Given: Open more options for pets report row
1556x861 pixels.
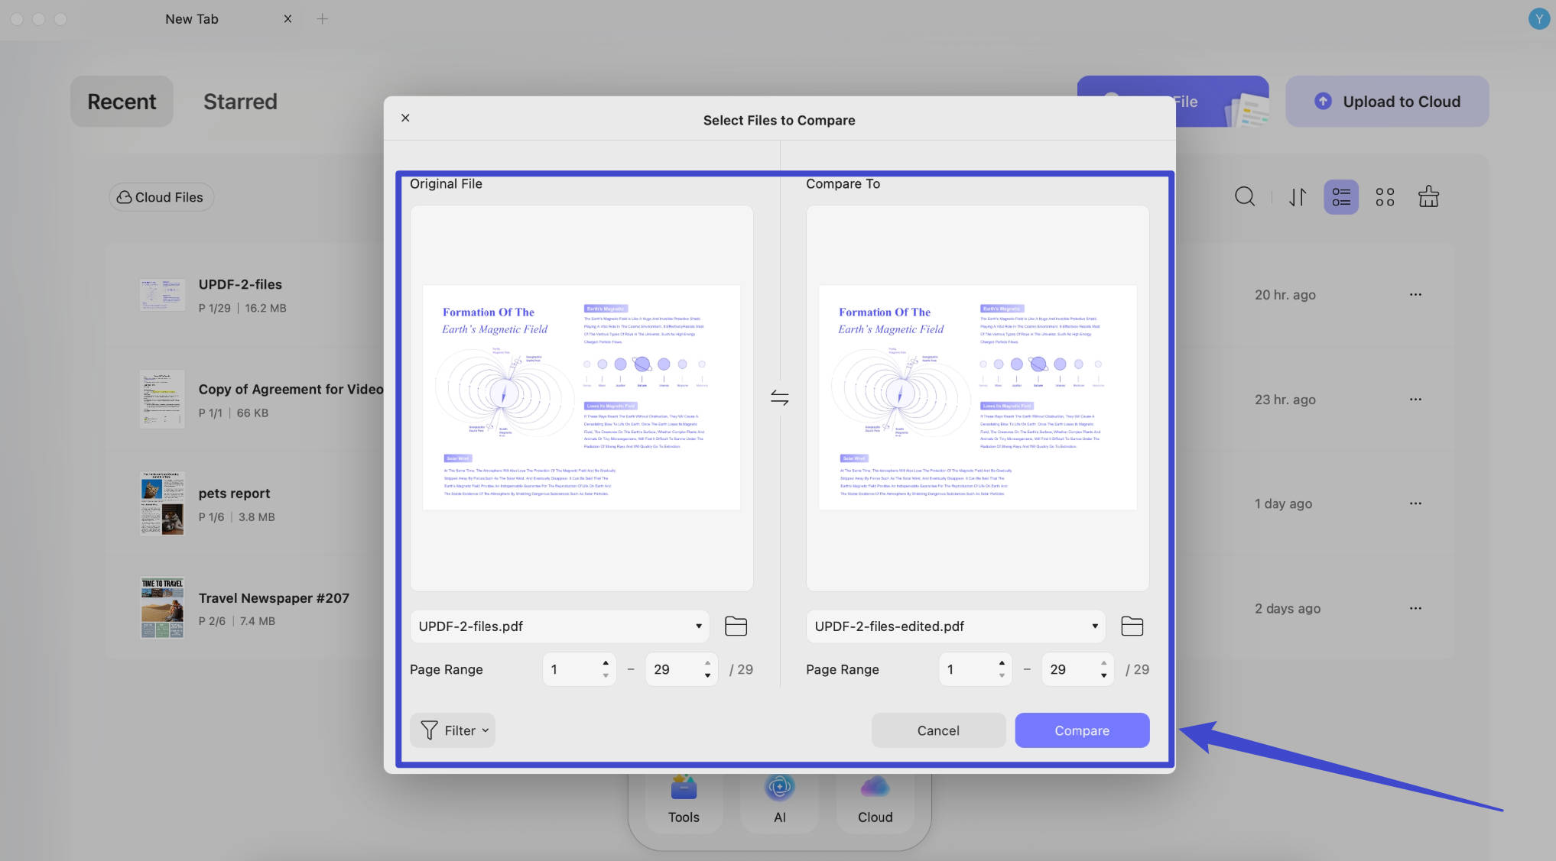Looking at the screenshot, I should click(1415, 503).
